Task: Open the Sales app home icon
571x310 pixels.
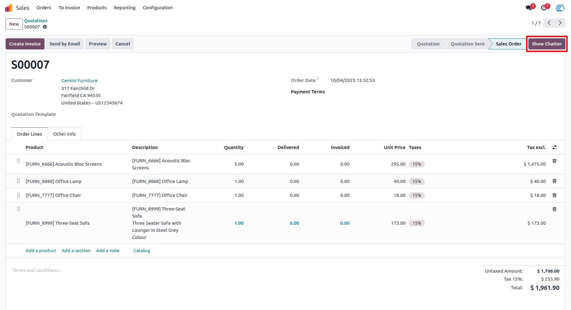Action: pos(9,8)
